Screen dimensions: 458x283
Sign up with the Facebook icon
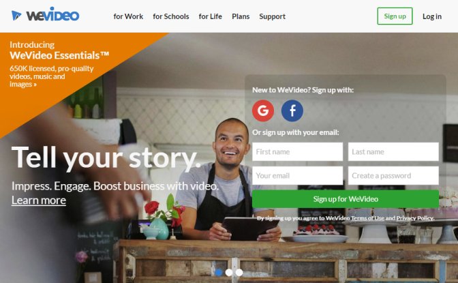click(x=292, y=110)
